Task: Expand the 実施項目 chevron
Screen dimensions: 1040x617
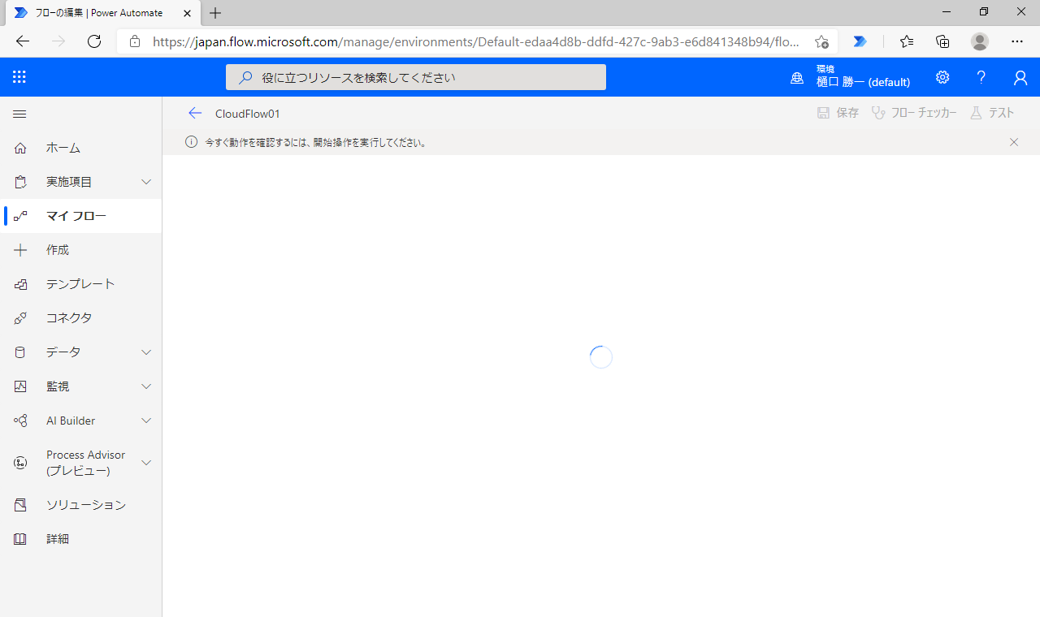Action: point(146,182)
